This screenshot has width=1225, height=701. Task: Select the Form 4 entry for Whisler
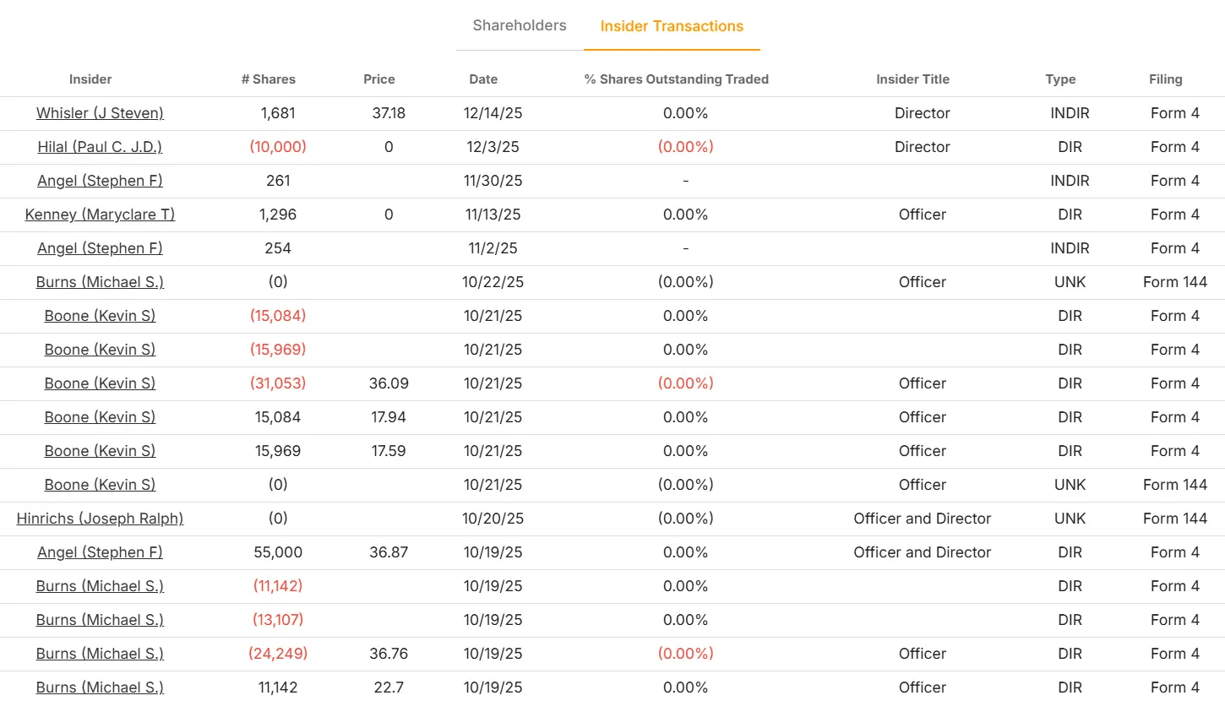[1175, 113]
